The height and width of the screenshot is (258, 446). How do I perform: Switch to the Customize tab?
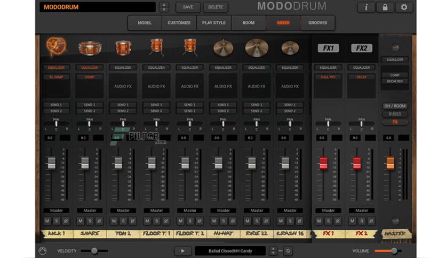coord(179,23)
